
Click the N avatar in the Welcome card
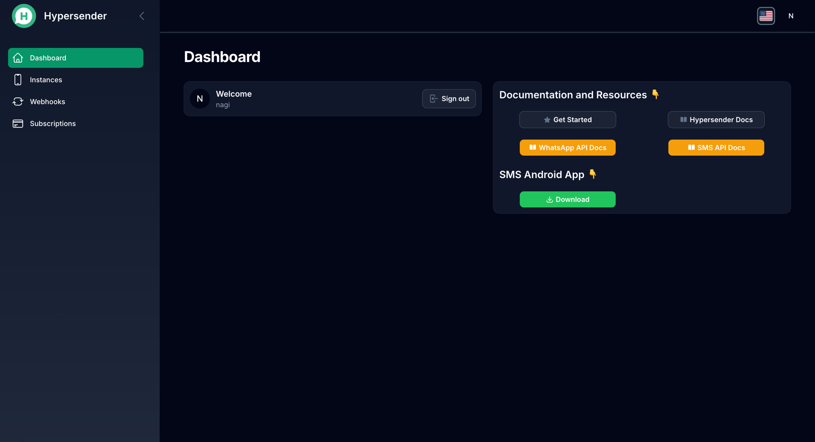tap(200, 99)
